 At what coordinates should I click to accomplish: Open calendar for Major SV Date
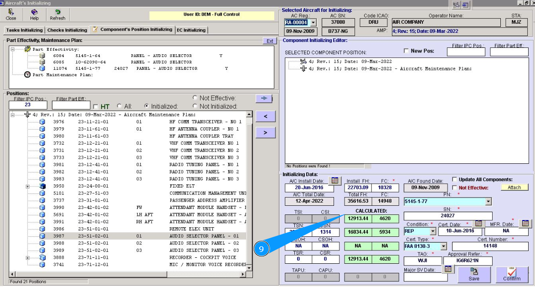click(x=448, y=269)
